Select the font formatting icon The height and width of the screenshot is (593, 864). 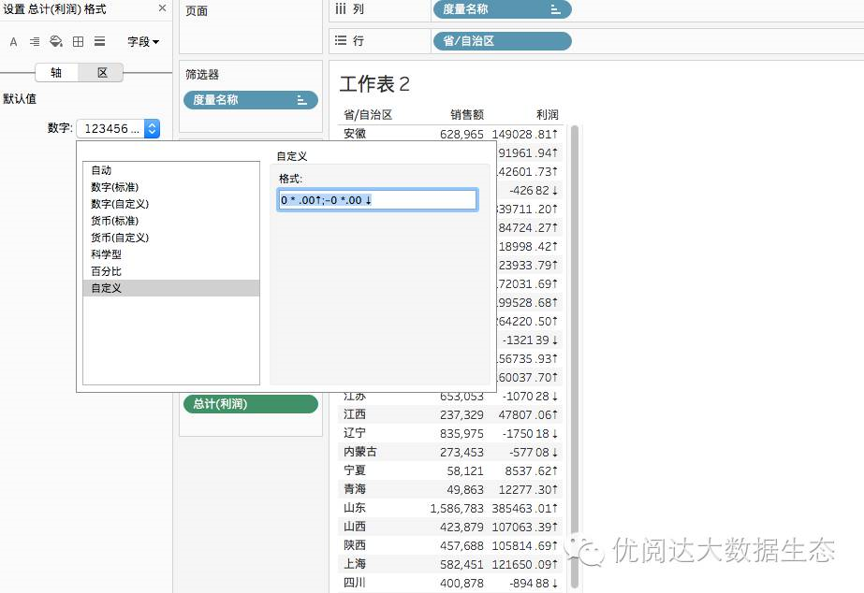point(13,41)
